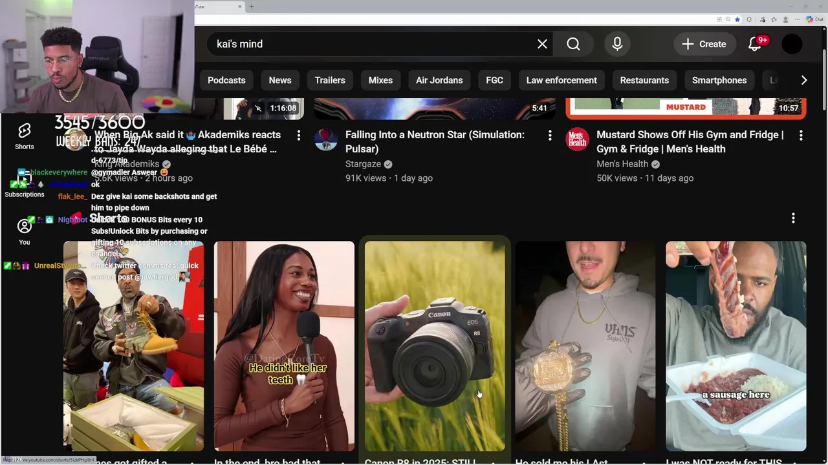828x465 pixels.
Task: Select the Podcasts filter chip
Action: coord(226,80)
